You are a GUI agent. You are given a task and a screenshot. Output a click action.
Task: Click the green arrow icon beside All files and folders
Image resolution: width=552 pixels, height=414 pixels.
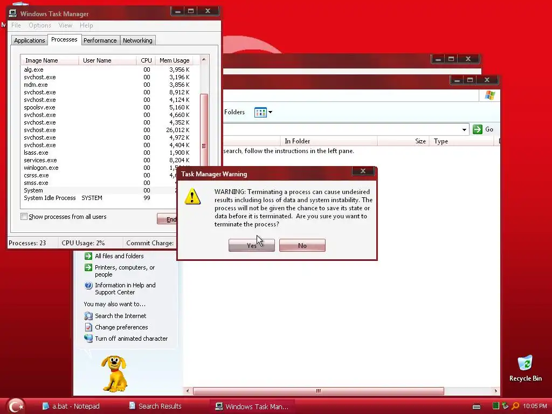(x=88, y=256)
